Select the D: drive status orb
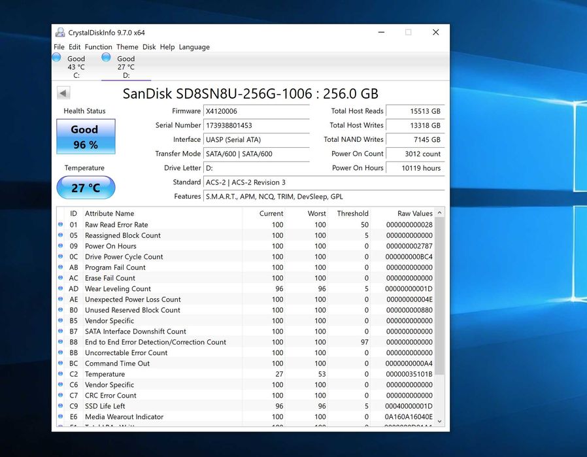The height and width of the screenshot is (457, 587). coord(106,58)
